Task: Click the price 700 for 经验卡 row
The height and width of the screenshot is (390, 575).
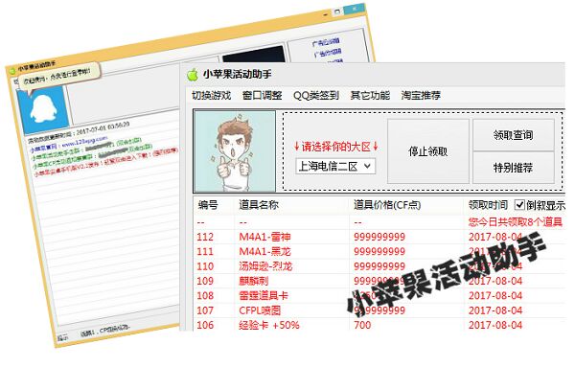Action: [x=362, y=325]
